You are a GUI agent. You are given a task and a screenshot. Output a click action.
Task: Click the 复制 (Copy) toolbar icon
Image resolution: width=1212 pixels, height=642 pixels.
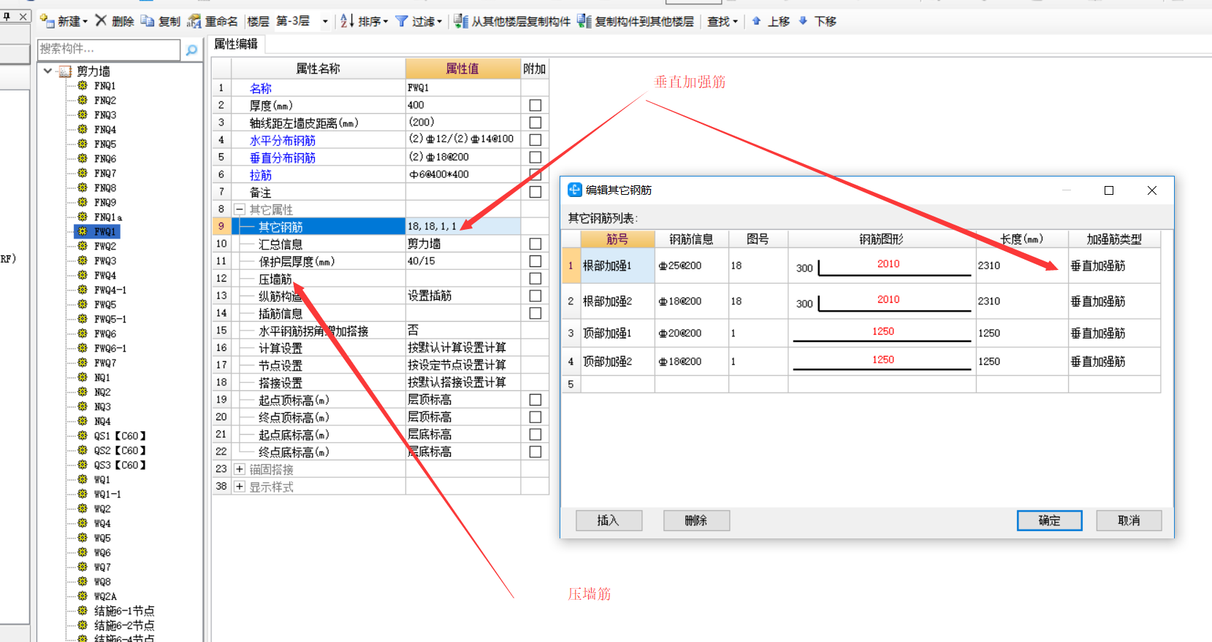pos(148,21)
